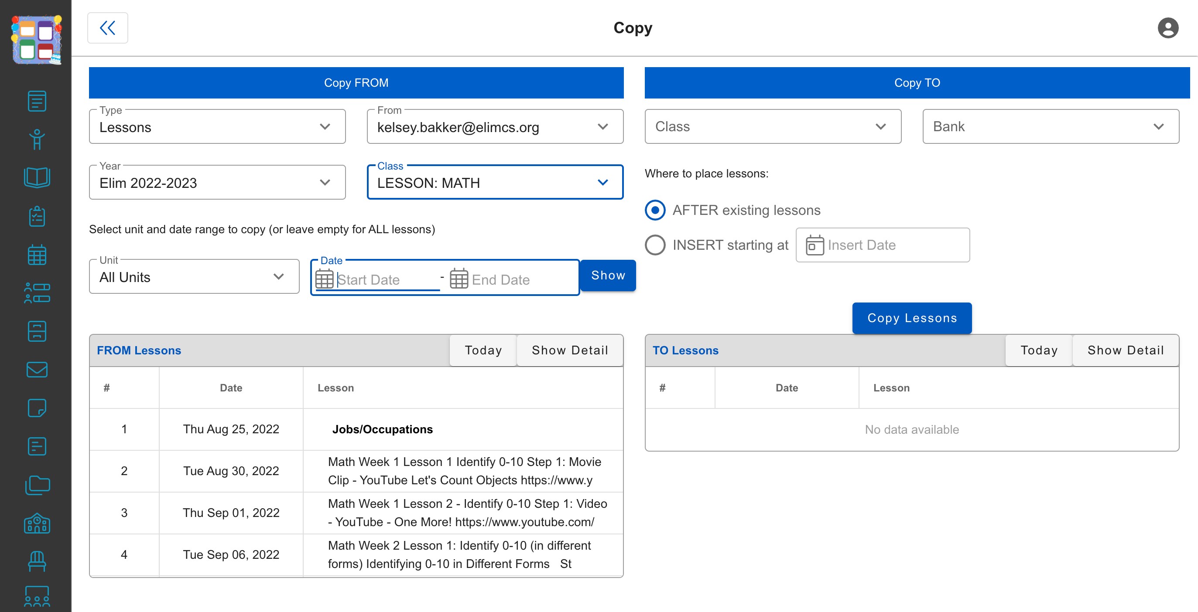
Task: Open the user account profile icon
Action: (1168, 28)
